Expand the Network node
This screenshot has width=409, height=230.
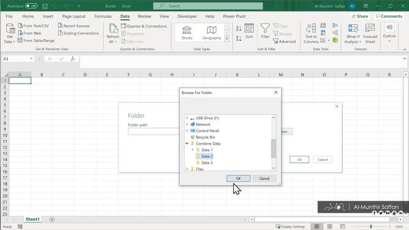(187, 125)
